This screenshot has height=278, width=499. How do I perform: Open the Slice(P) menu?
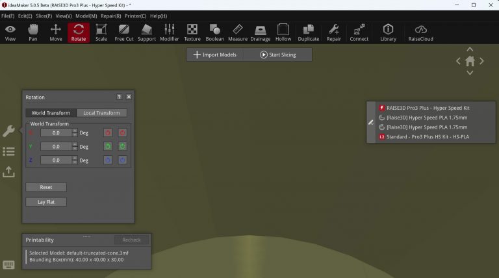coord(44,16)
